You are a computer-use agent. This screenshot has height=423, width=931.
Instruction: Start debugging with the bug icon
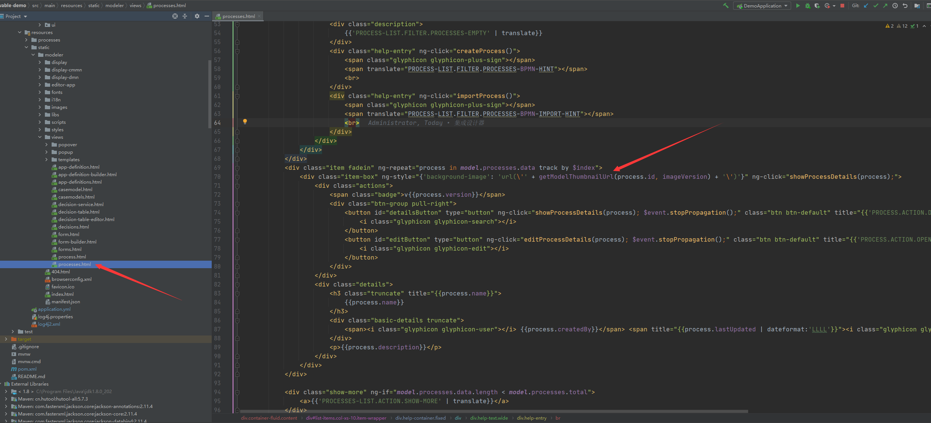coord(808,6)
